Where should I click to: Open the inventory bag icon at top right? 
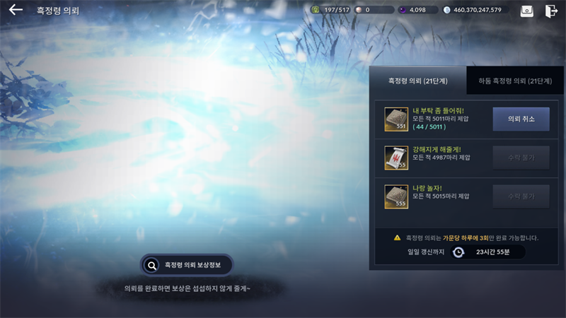tap(526, 11)
